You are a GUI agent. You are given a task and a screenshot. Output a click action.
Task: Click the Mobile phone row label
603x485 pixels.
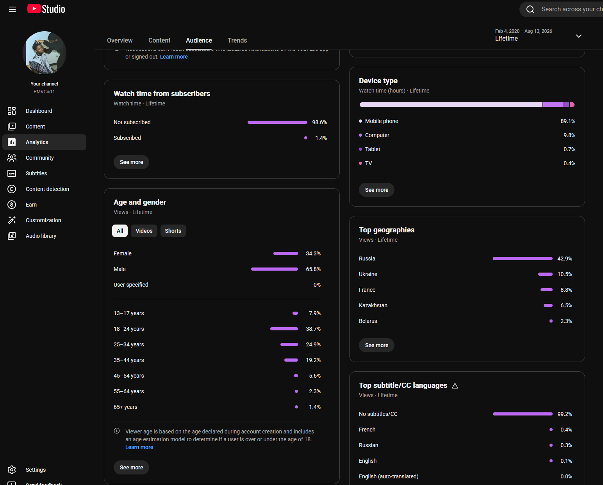(x=382, y=121)
